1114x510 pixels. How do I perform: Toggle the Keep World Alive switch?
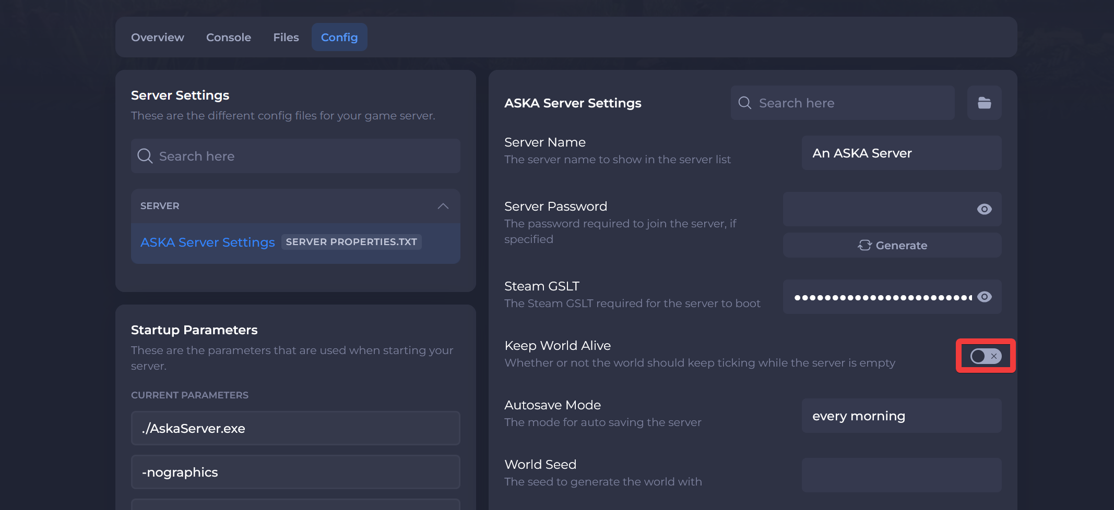click(x=986, y=356)
